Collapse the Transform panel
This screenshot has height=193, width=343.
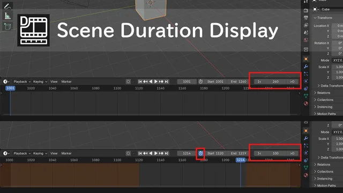click(323, 18)
